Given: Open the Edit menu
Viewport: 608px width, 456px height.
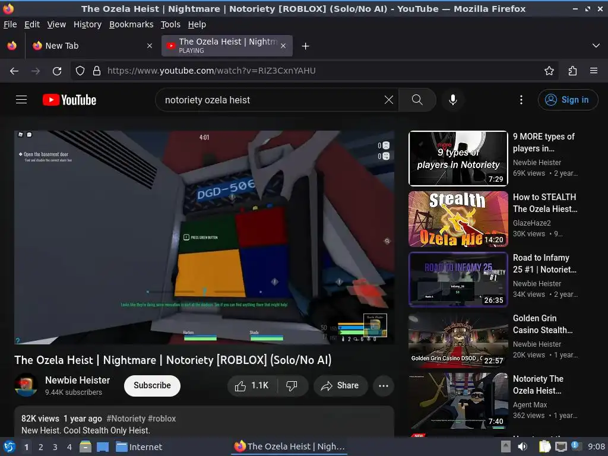Looking at the screenshot, I should tap(32, 24).
